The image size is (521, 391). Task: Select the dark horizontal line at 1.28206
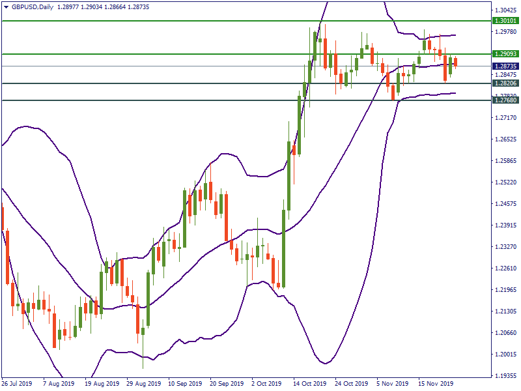(x=195, y=83)
